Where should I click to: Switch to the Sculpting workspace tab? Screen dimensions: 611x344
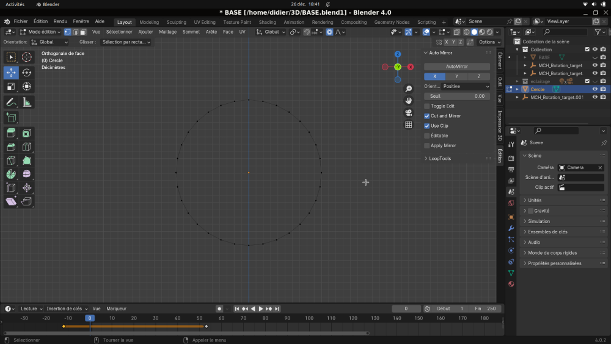tap(176, 22)
